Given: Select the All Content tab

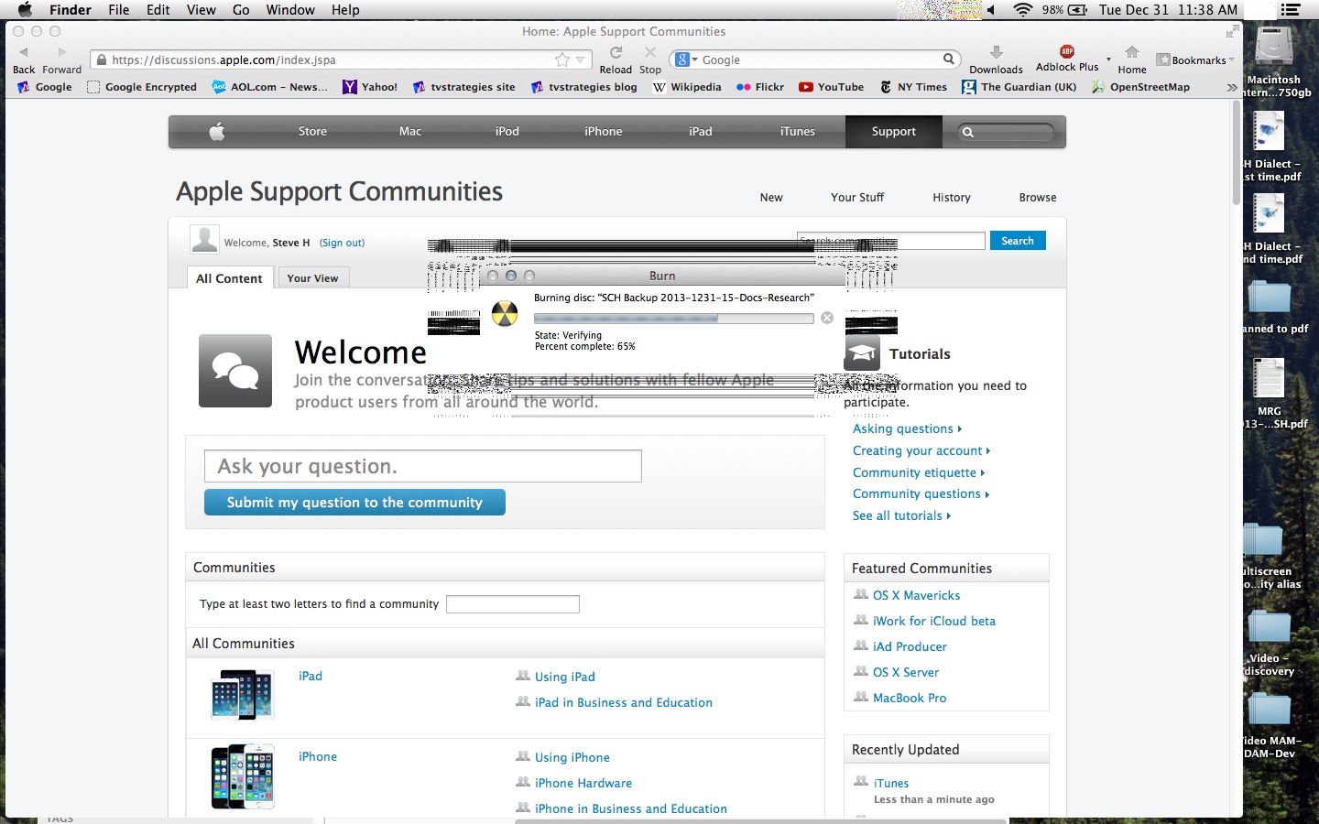Looking at the screenshot, I should point(229,278).
